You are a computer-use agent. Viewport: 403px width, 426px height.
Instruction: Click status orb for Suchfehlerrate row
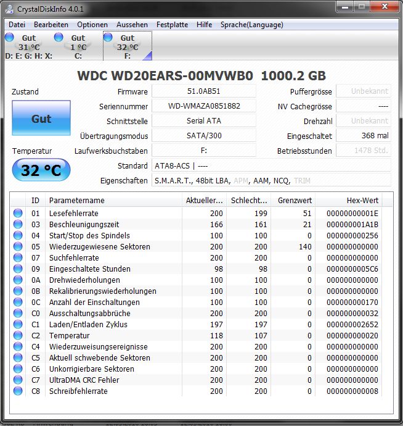pos(18,257)
